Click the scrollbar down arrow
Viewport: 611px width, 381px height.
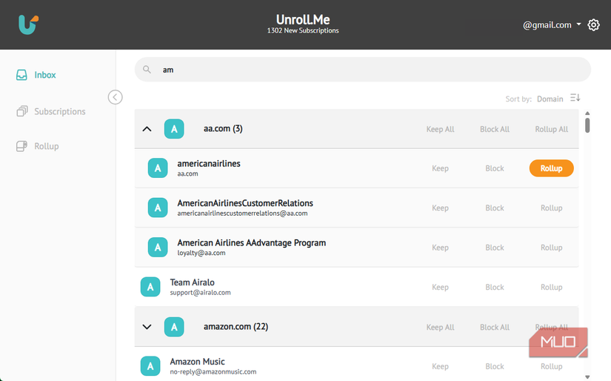(x=587, y=377)
